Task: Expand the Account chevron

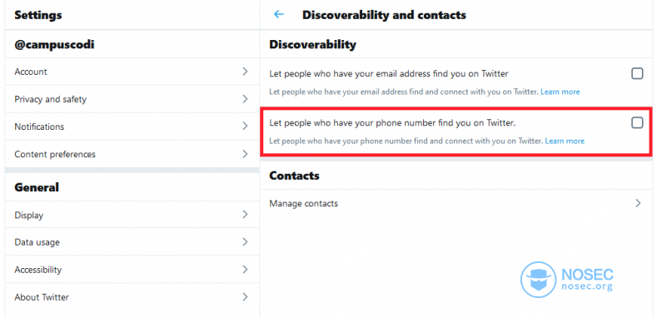Action: click(245, 72)
